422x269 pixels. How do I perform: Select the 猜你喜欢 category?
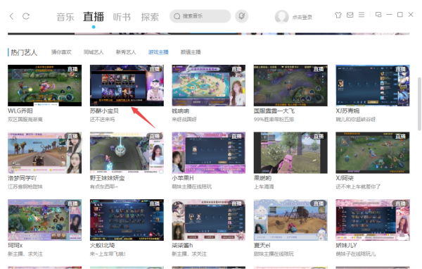[61, 52]
